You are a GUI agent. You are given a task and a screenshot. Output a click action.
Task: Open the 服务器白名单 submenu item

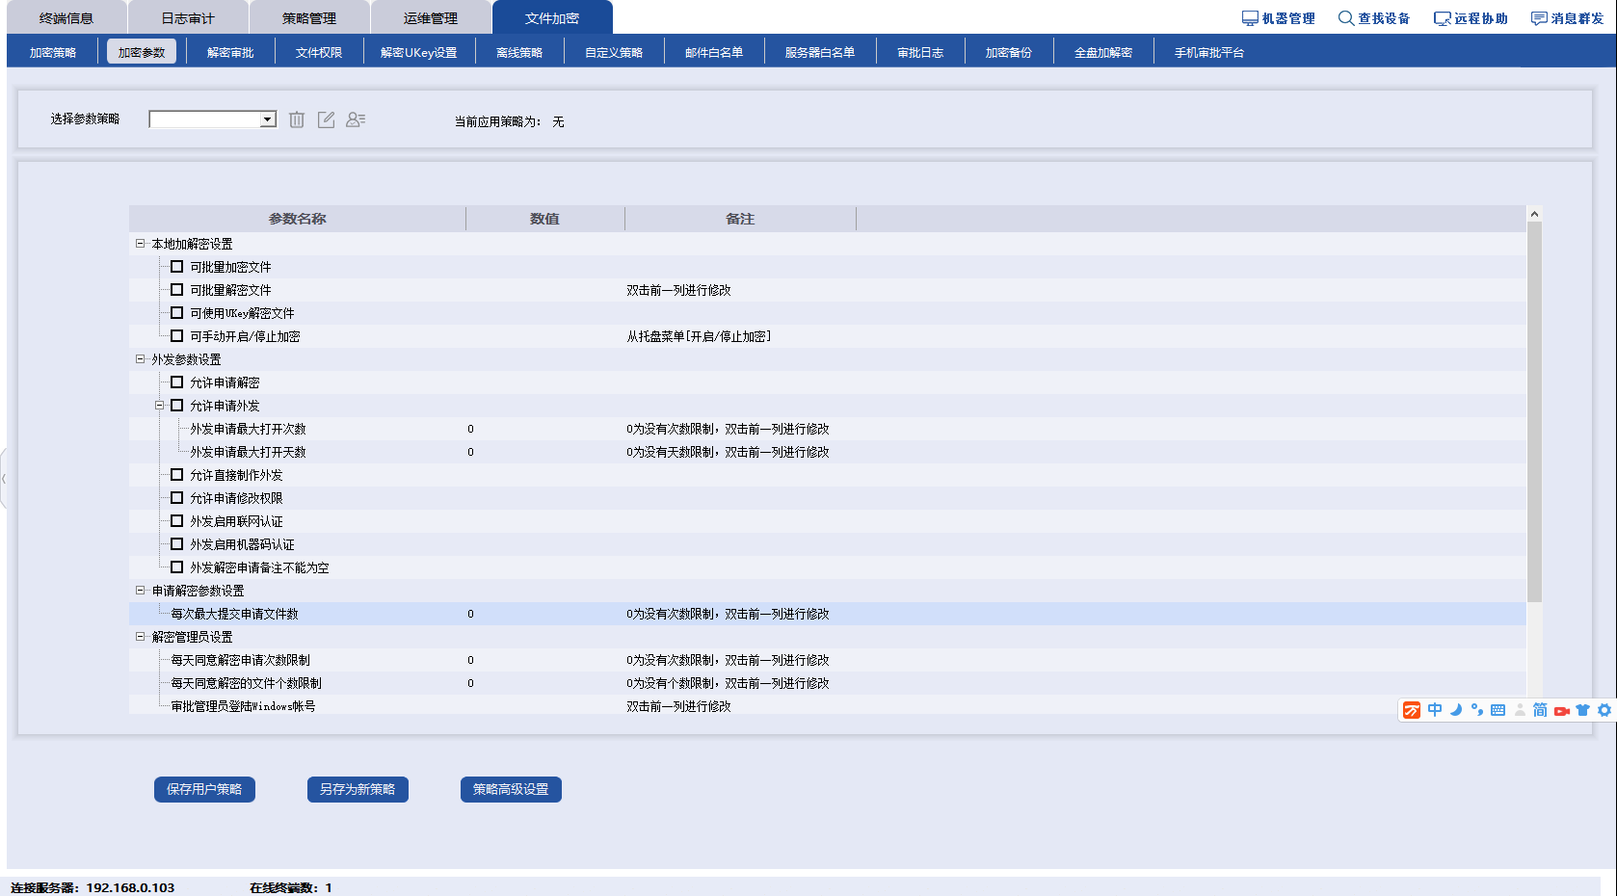820,52
